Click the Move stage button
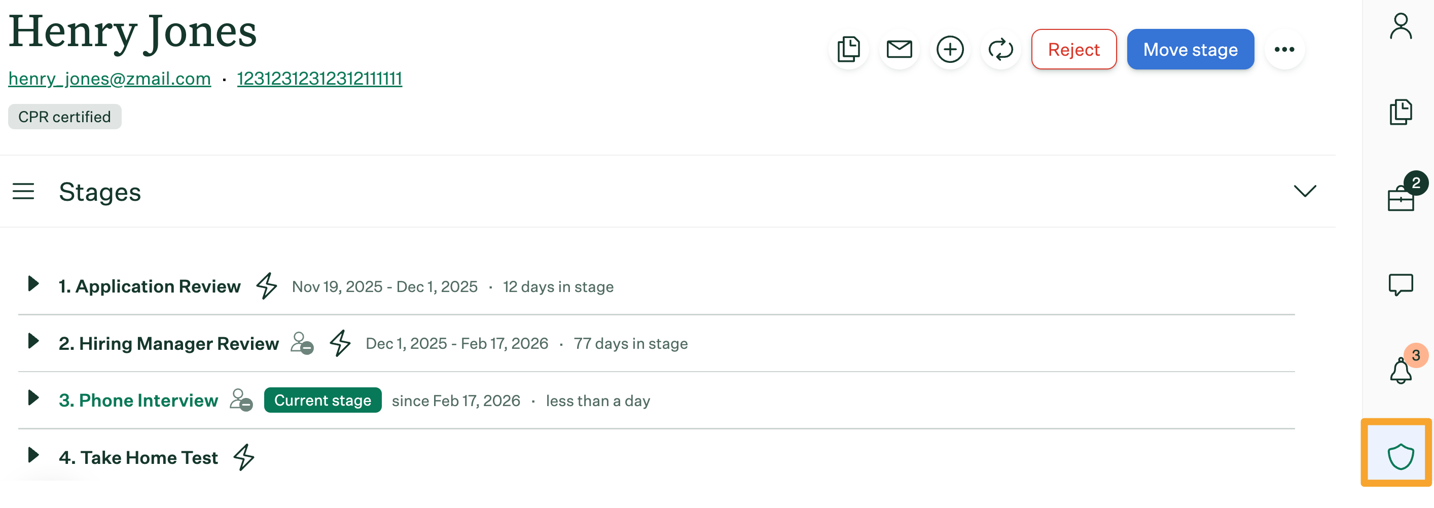This screenshot has height=508, width=1434. (1190, 50)
